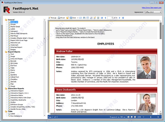Go to next page arrow
The height and width of the screenshot is (122, 165).
point(120,18)
